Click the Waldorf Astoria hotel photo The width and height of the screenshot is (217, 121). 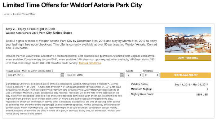pos(188,40)
